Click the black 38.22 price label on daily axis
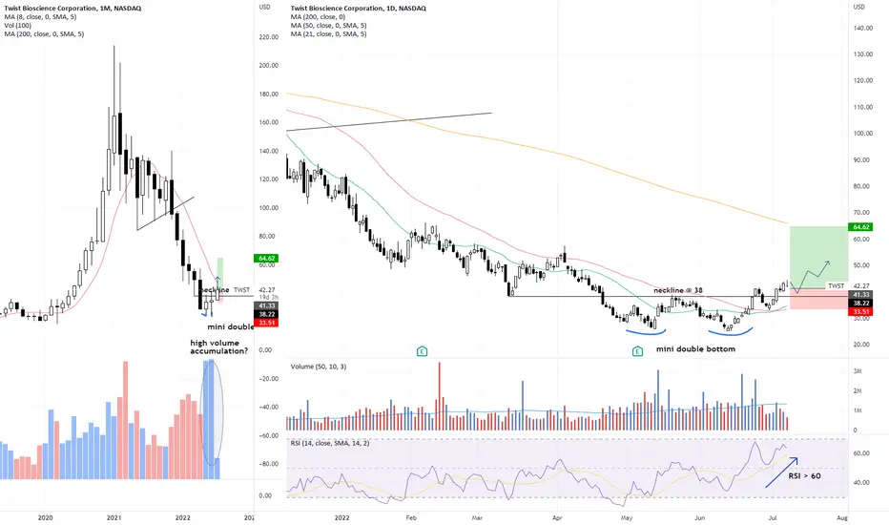889x525 pixels. coord(861,304)
